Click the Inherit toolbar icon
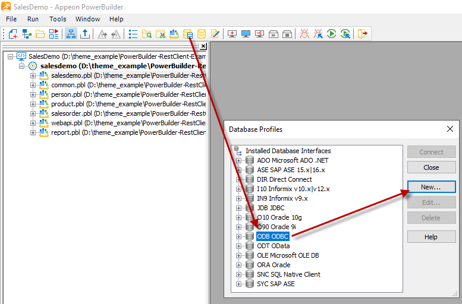 [27, 34]
